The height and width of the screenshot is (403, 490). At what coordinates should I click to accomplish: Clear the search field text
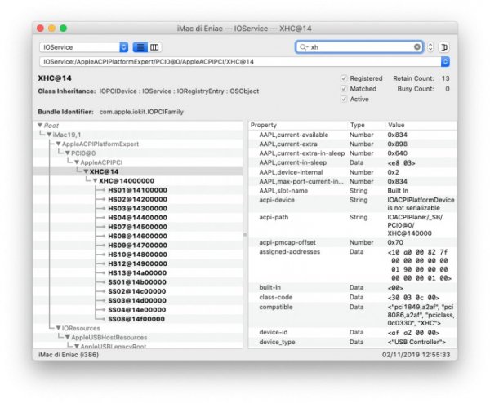(x=417, y=47)
